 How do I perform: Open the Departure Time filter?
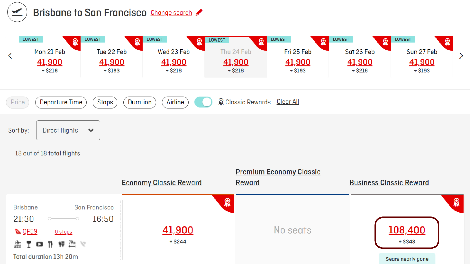coord(61,102)
